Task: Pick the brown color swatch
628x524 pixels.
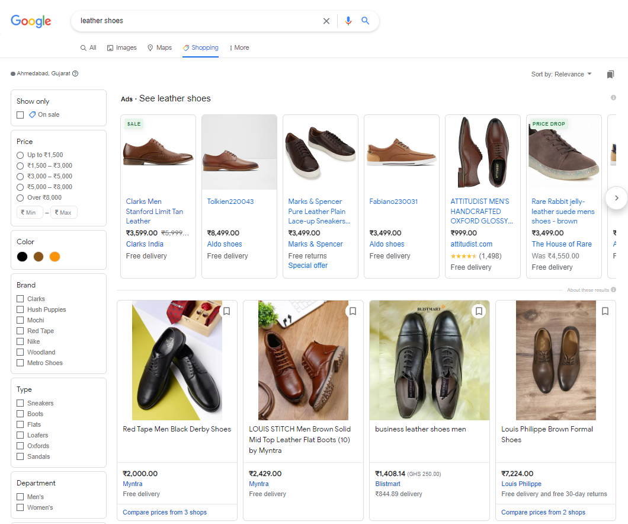Action: (39, 257)
